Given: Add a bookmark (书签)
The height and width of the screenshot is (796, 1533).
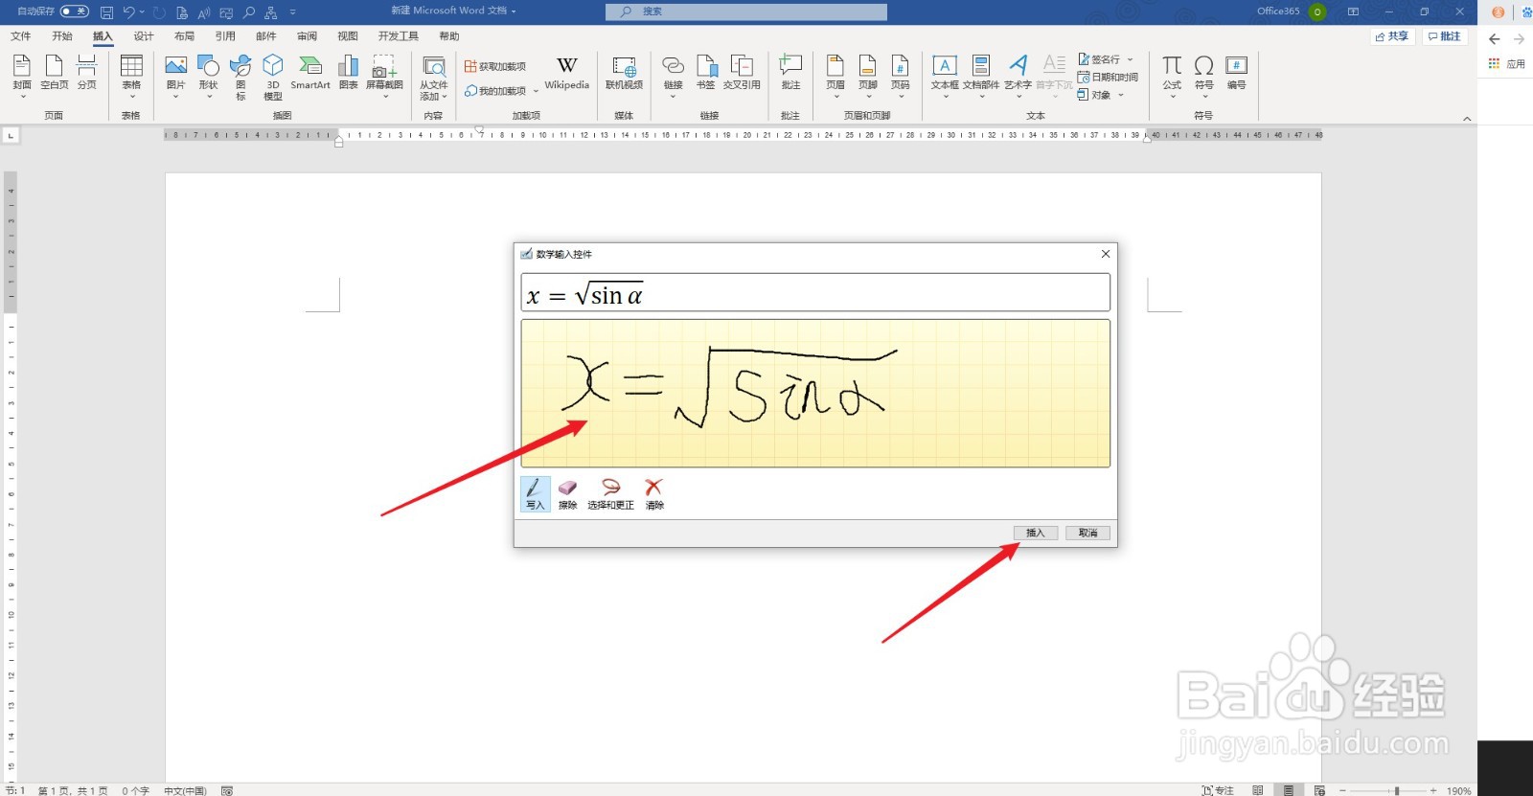Looking at the screenshot, I should click(705, 73).
